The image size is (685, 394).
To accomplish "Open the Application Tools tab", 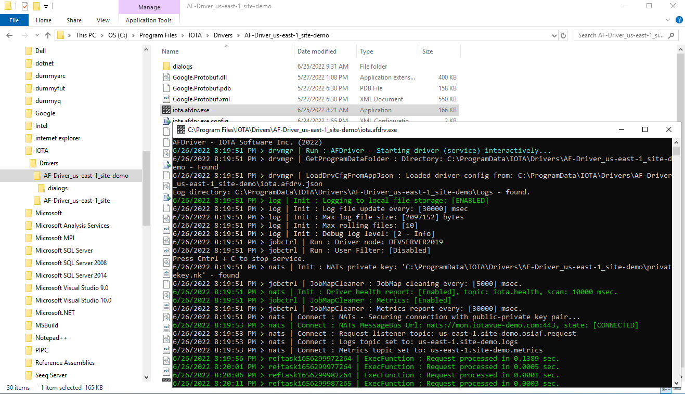I will 149,20.
